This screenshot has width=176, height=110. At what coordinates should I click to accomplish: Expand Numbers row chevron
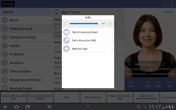pyautogui.click(x=50, y=63)
